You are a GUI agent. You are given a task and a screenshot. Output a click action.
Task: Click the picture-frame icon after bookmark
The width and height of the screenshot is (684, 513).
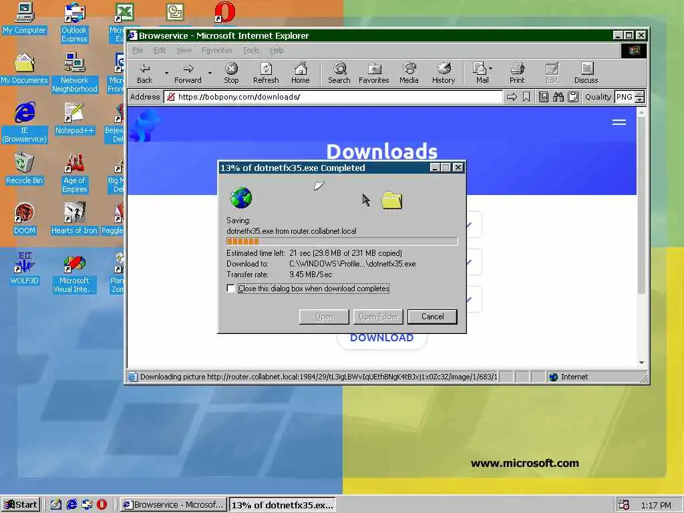[x=544, y=97]
